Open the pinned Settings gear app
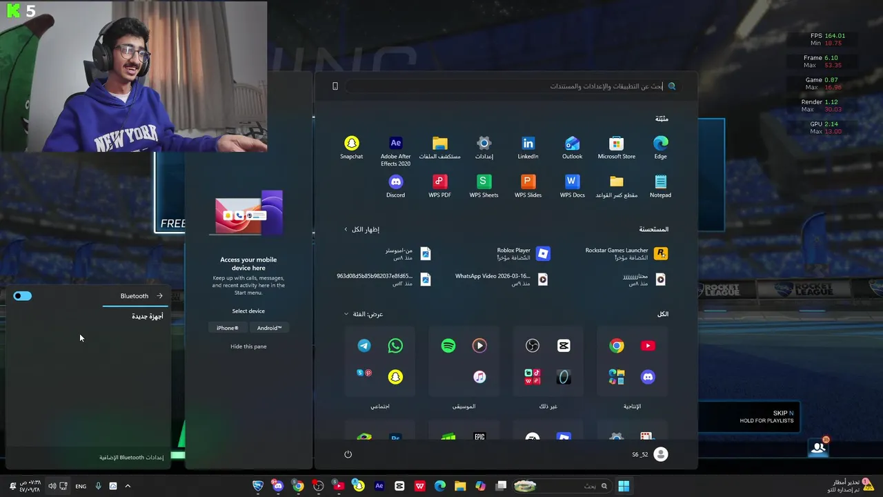The height and width of the screenshot is (497, 883). pos(484,148)
